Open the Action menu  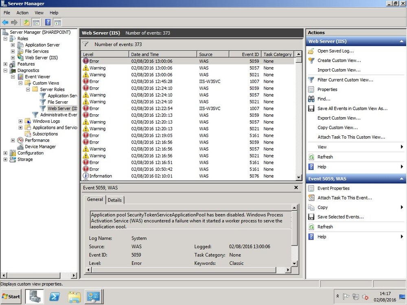click(x=22, y=13)
